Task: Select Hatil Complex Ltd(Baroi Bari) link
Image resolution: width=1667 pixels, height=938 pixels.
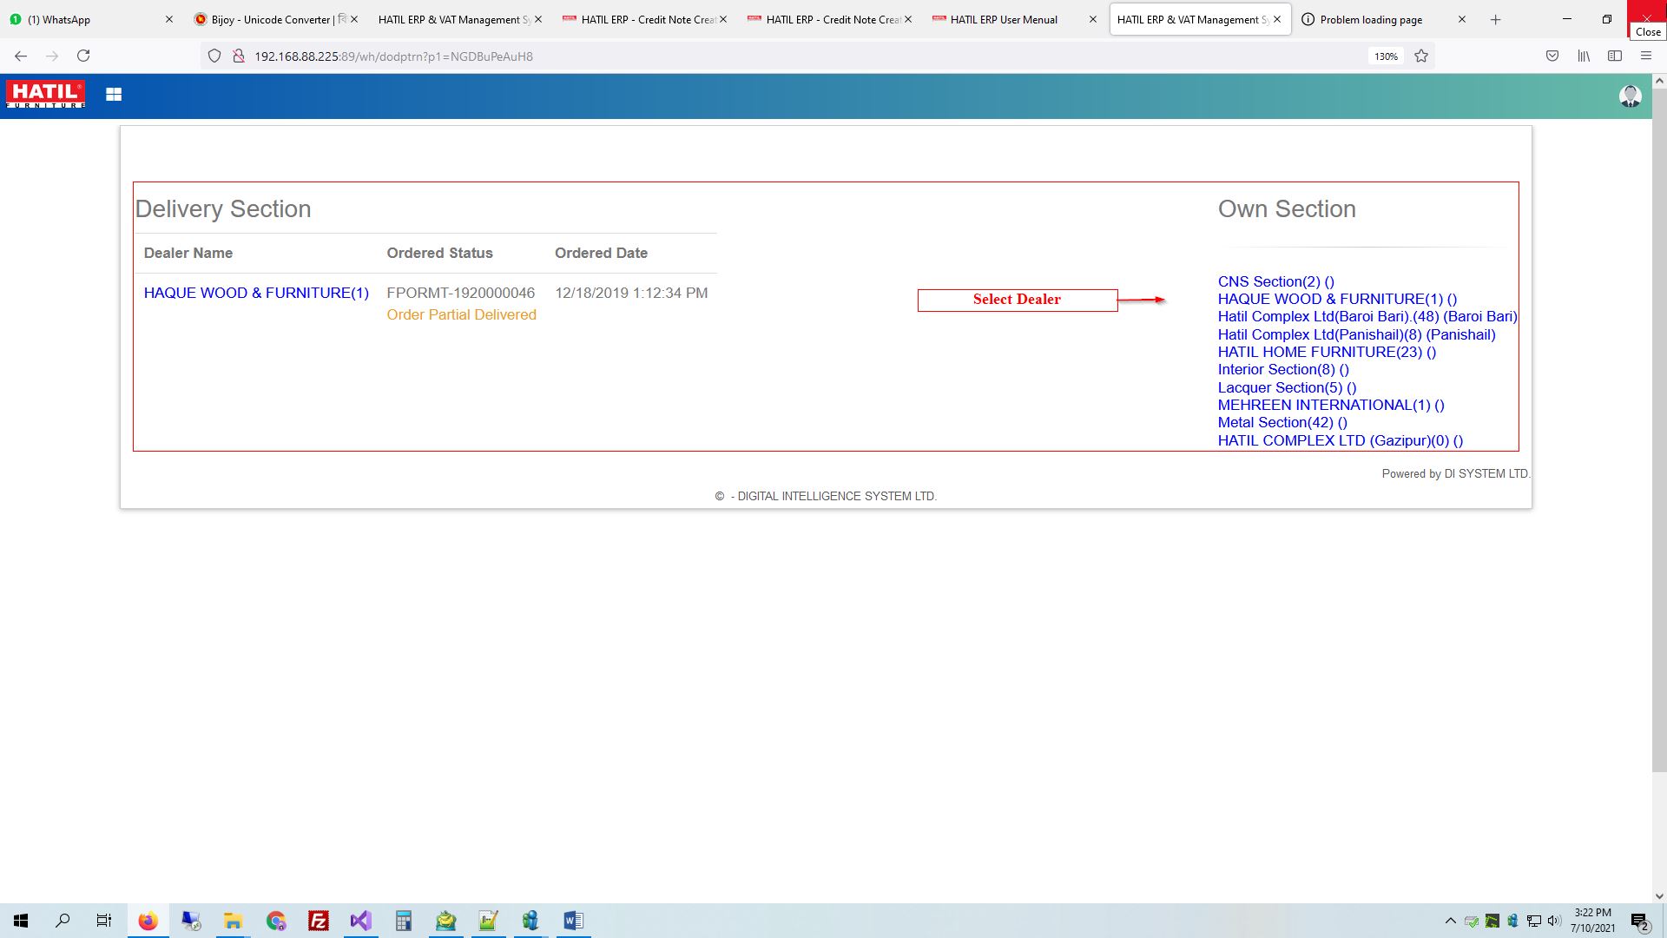Action: pyautogui.click(x=1367, y=316)
